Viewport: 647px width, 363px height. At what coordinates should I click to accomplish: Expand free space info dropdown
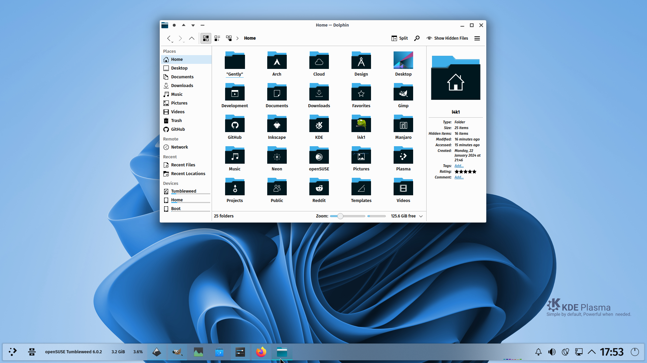click(421, 216)
